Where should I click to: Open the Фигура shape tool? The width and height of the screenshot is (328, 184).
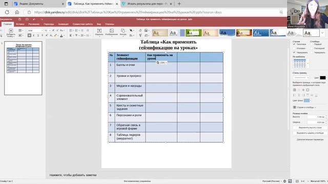coord(123,32)
